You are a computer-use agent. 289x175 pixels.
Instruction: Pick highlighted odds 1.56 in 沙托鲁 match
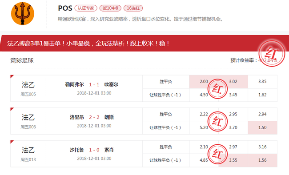click(262, 160)
